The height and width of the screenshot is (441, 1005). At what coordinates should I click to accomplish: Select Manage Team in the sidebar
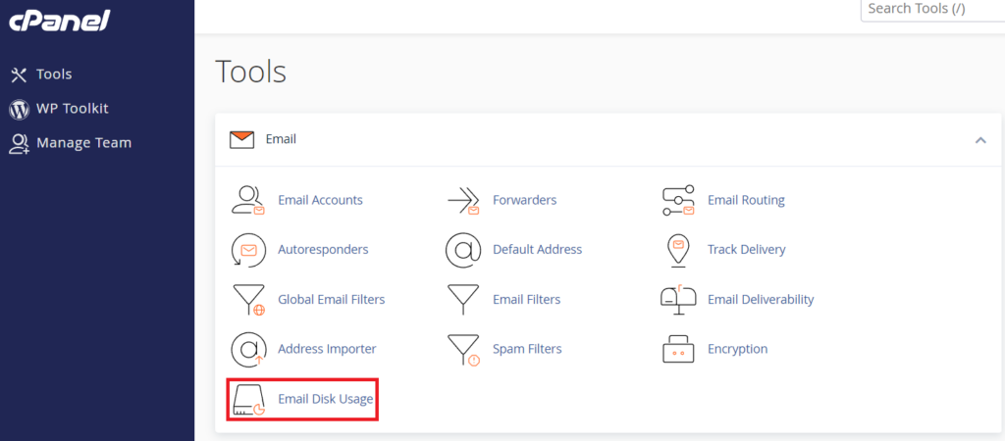pos(83,143)
